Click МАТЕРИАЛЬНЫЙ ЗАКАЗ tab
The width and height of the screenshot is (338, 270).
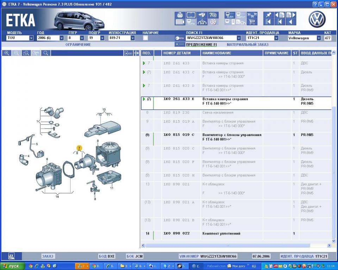[x=248, y=45]
